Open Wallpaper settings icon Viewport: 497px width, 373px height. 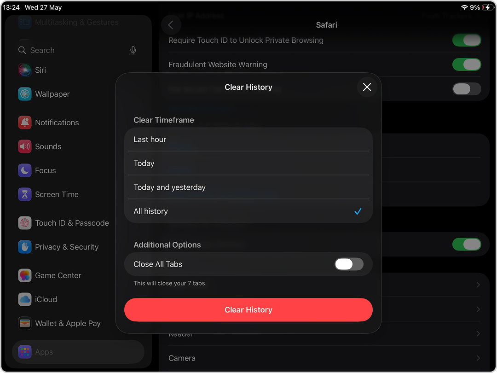tap(25, 94)
